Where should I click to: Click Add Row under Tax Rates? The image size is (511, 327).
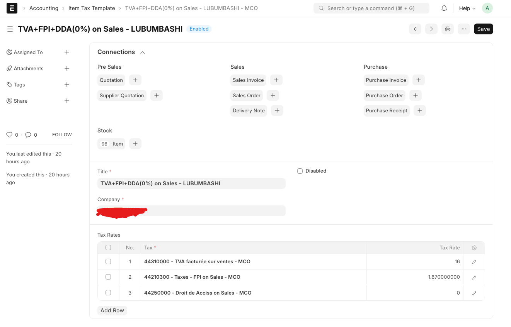click(112, 310)
